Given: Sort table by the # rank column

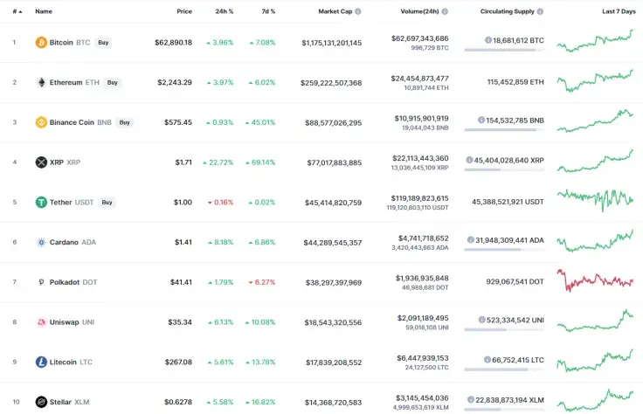Looking at the screenshot, I should [x=17, y=11].
